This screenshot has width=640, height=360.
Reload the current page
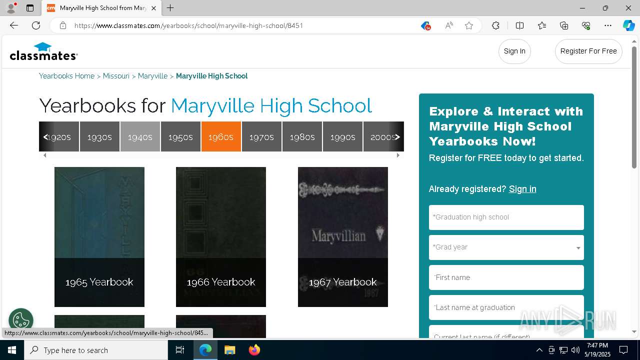tap(36, 25)
